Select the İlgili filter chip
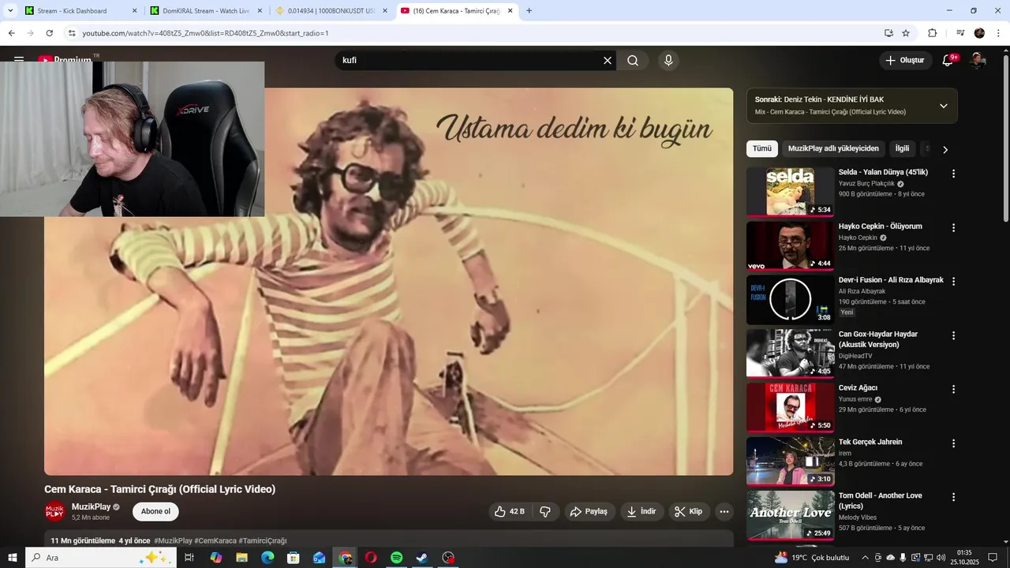The width and height of the screenshot is (1010, 568). coord(902,148)
